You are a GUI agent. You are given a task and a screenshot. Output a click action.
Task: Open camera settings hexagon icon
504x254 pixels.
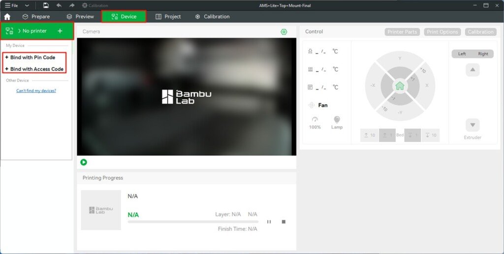(x=284, y=32)
